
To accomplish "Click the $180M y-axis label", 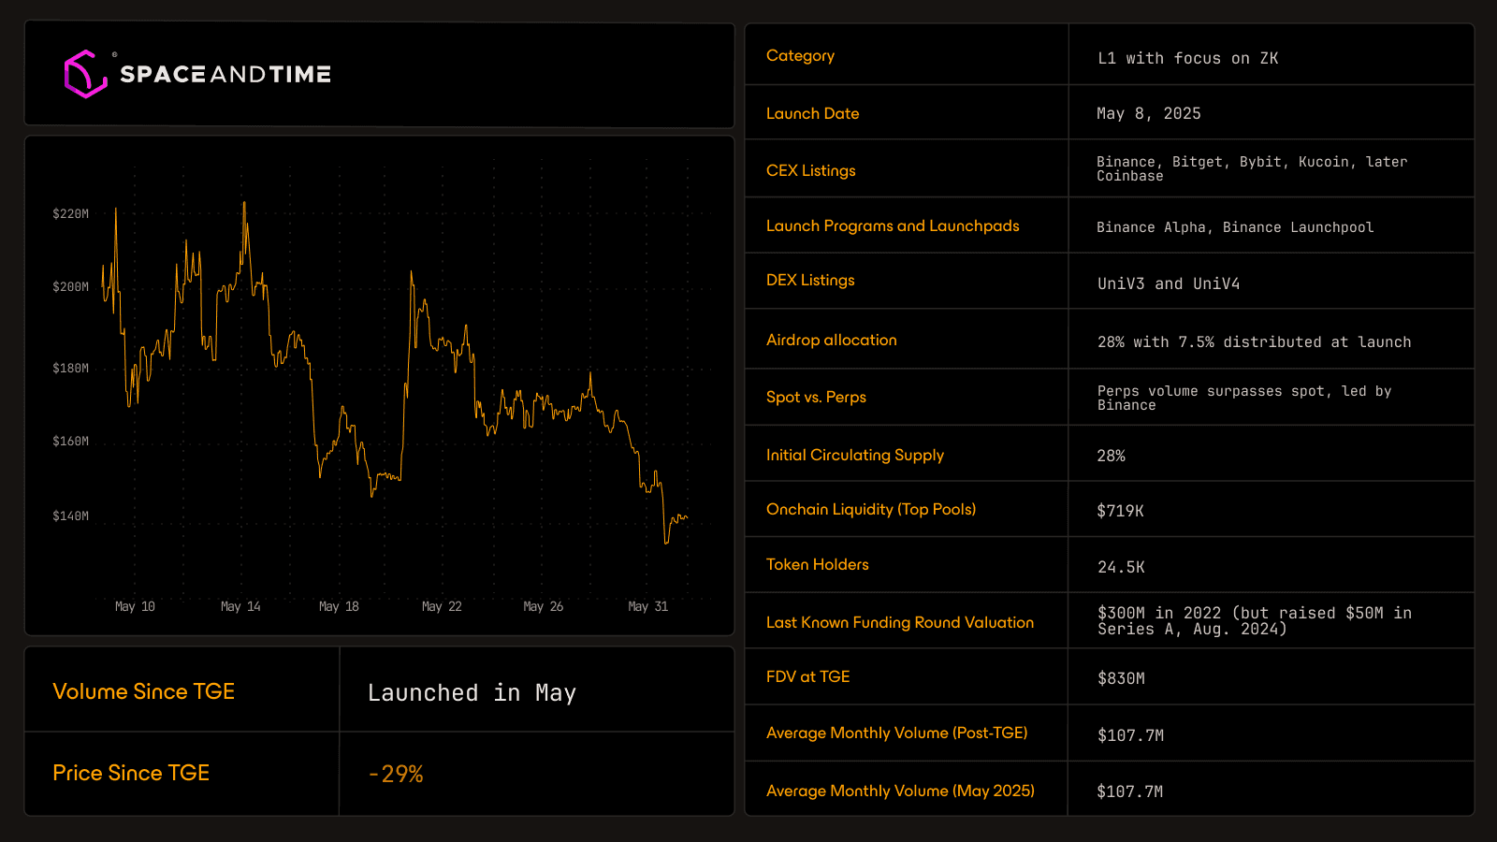I will point(71,369).
